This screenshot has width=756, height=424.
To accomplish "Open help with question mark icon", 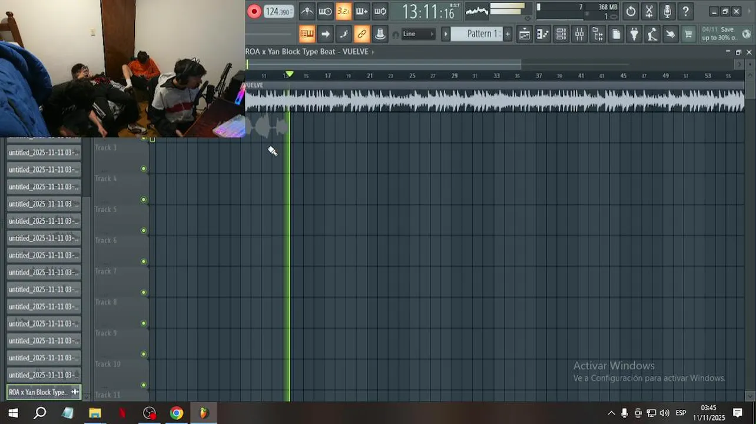I will [685, 11].
